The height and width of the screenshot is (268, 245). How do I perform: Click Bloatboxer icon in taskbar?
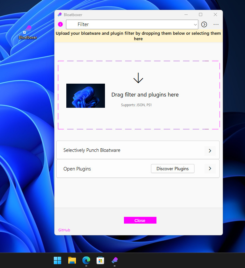(115, 260)
